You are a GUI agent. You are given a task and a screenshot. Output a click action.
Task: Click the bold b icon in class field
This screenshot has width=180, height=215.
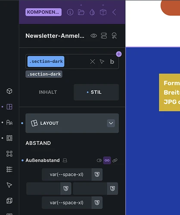112,61
